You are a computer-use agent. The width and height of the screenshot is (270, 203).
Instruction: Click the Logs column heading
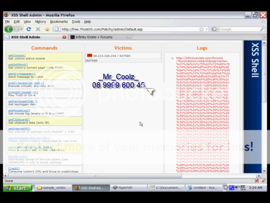[202, 48]
